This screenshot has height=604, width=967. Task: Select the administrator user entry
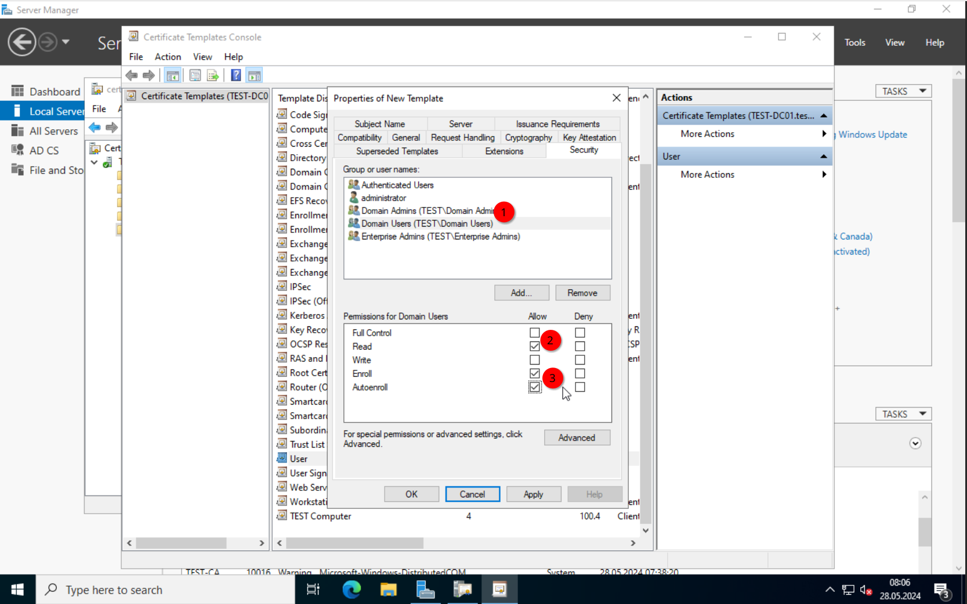[x=383, y=198]
